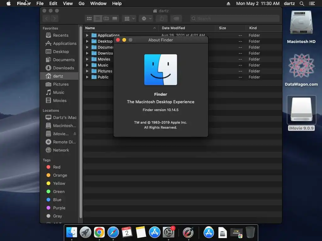Image resolution: width=322 pixels, height=241 pixels.
Task: Open Finder from the Dock
Action: (x=72, y=232)
